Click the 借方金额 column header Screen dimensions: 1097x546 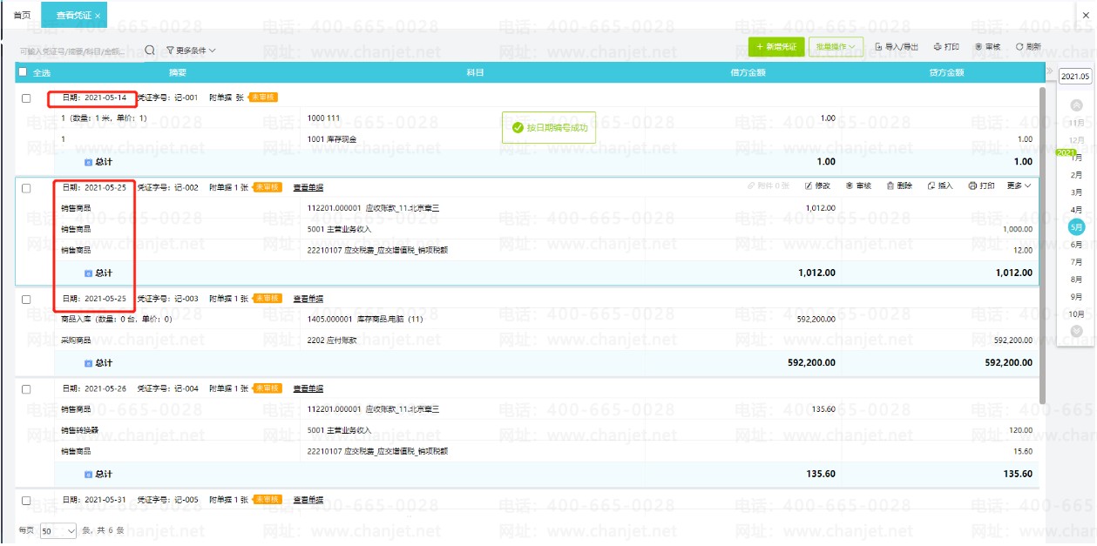coord(748,72)
